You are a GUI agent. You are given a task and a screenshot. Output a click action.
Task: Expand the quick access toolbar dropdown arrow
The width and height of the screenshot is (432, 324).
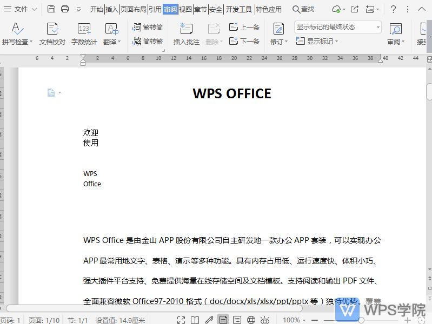pos(78,9)
